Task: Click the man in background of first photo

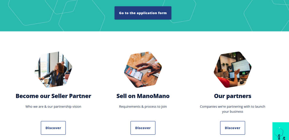Action: coord(64,67)
